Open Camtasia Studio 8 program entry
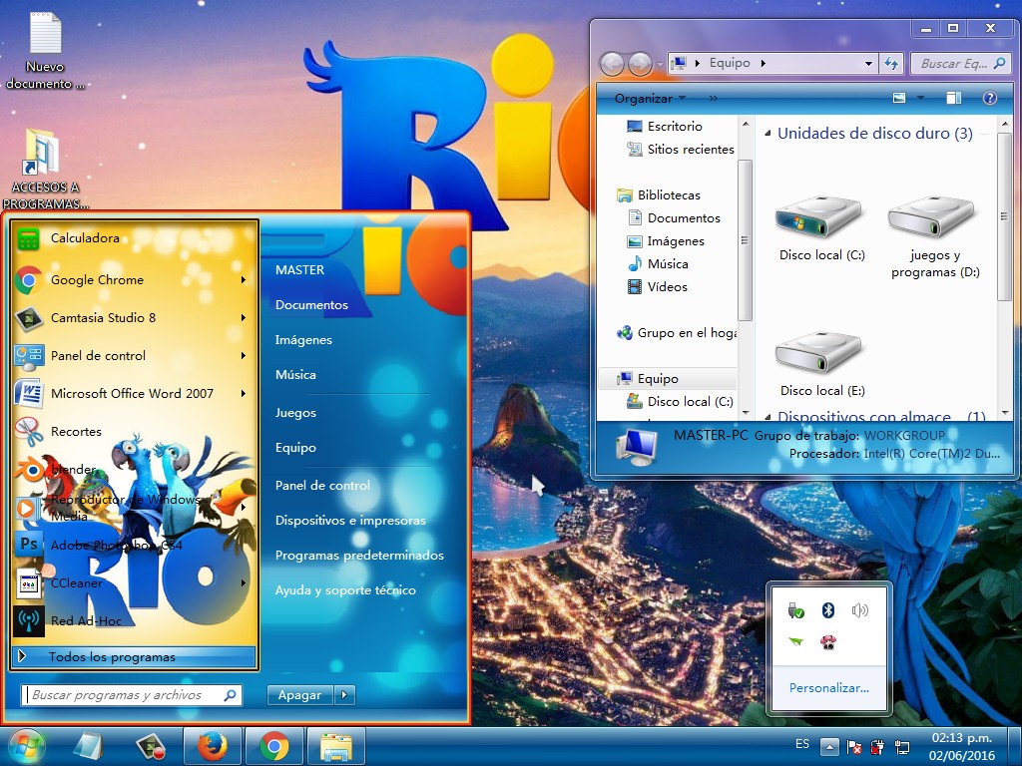This screenshot has height=766, width=1022. click(134, 318)
